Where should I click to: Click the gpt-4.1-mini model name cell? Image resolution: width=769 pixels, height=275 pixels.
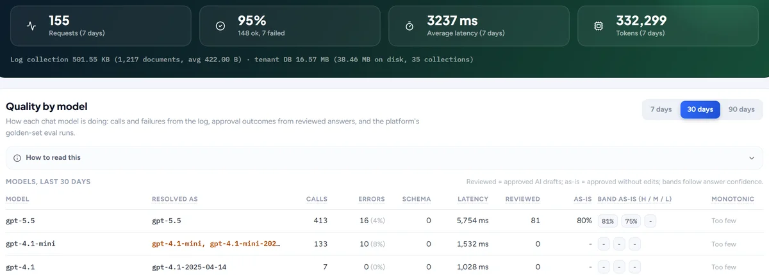pyautogui.click(x=31, y=244)
